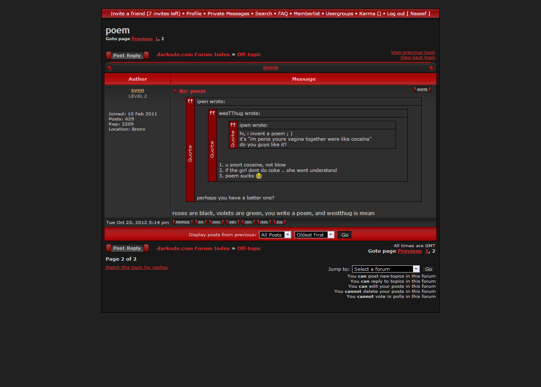Go to Memberlist in top navigation

coord(306,14)
